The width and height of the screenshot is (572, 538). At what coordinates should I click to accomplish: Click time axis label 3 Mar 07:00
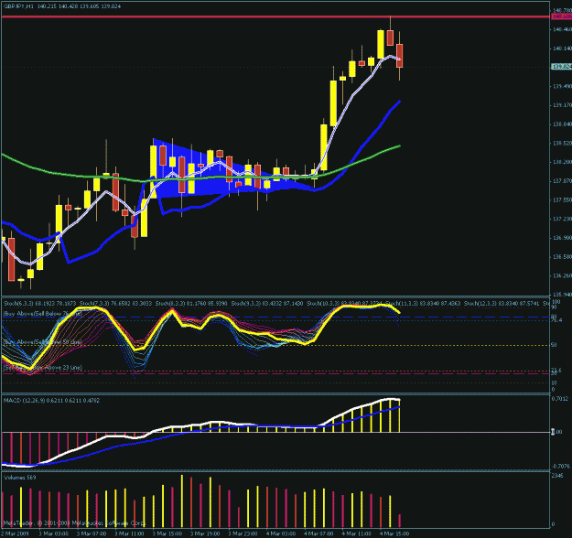point(92,533)
